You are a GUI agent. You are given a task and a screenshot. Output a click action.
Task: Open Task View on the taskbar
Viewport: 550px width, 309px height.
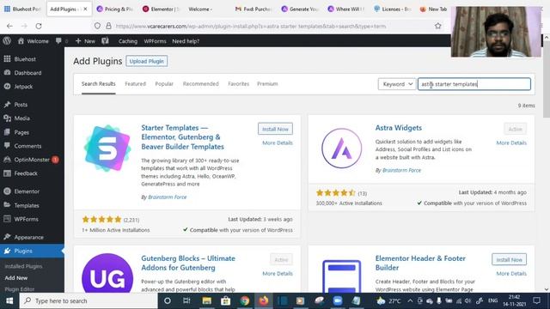(186, 301)
